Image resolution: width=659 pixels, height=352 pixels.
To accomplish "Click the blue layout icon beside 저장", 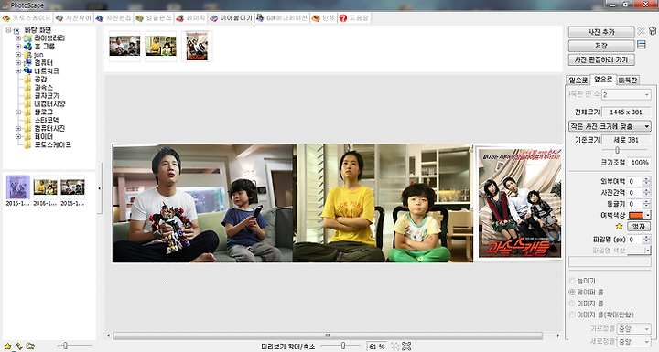I will [x=641, y=45].
